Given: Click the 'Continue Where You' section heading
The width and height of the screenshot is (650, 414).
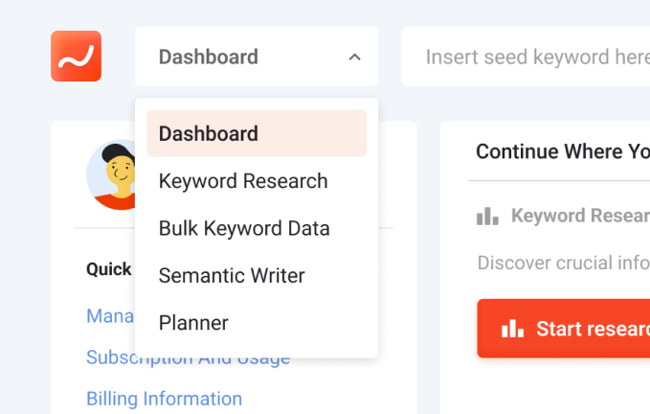Looking at the screenshot, I should pyautogui.click(x=563, y=151).
